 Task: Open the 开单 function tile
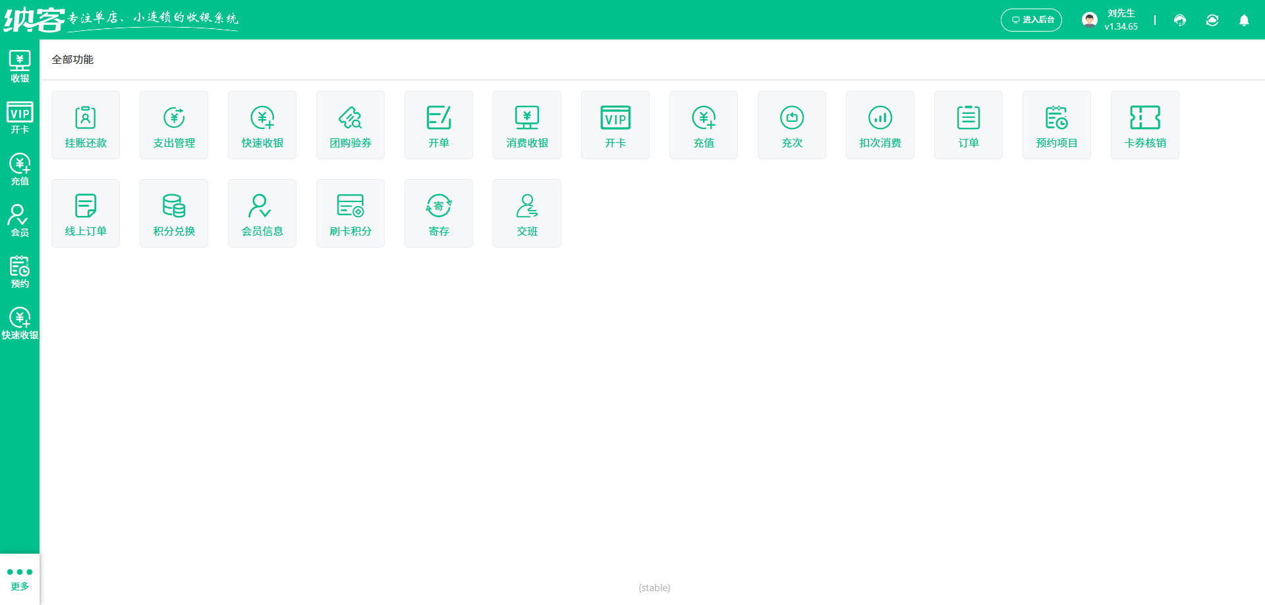tap(439, 125)
